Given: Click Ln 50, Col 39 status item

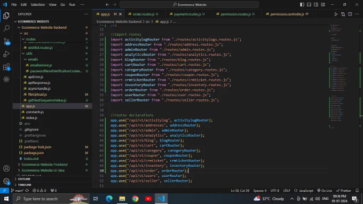Looking at the screenshot, I should point(240,191).
